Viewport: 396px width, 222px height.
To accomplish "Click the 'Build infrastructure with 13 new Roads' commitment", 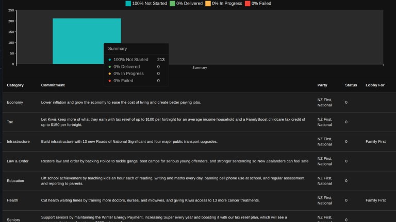I will tap(129, 142).
